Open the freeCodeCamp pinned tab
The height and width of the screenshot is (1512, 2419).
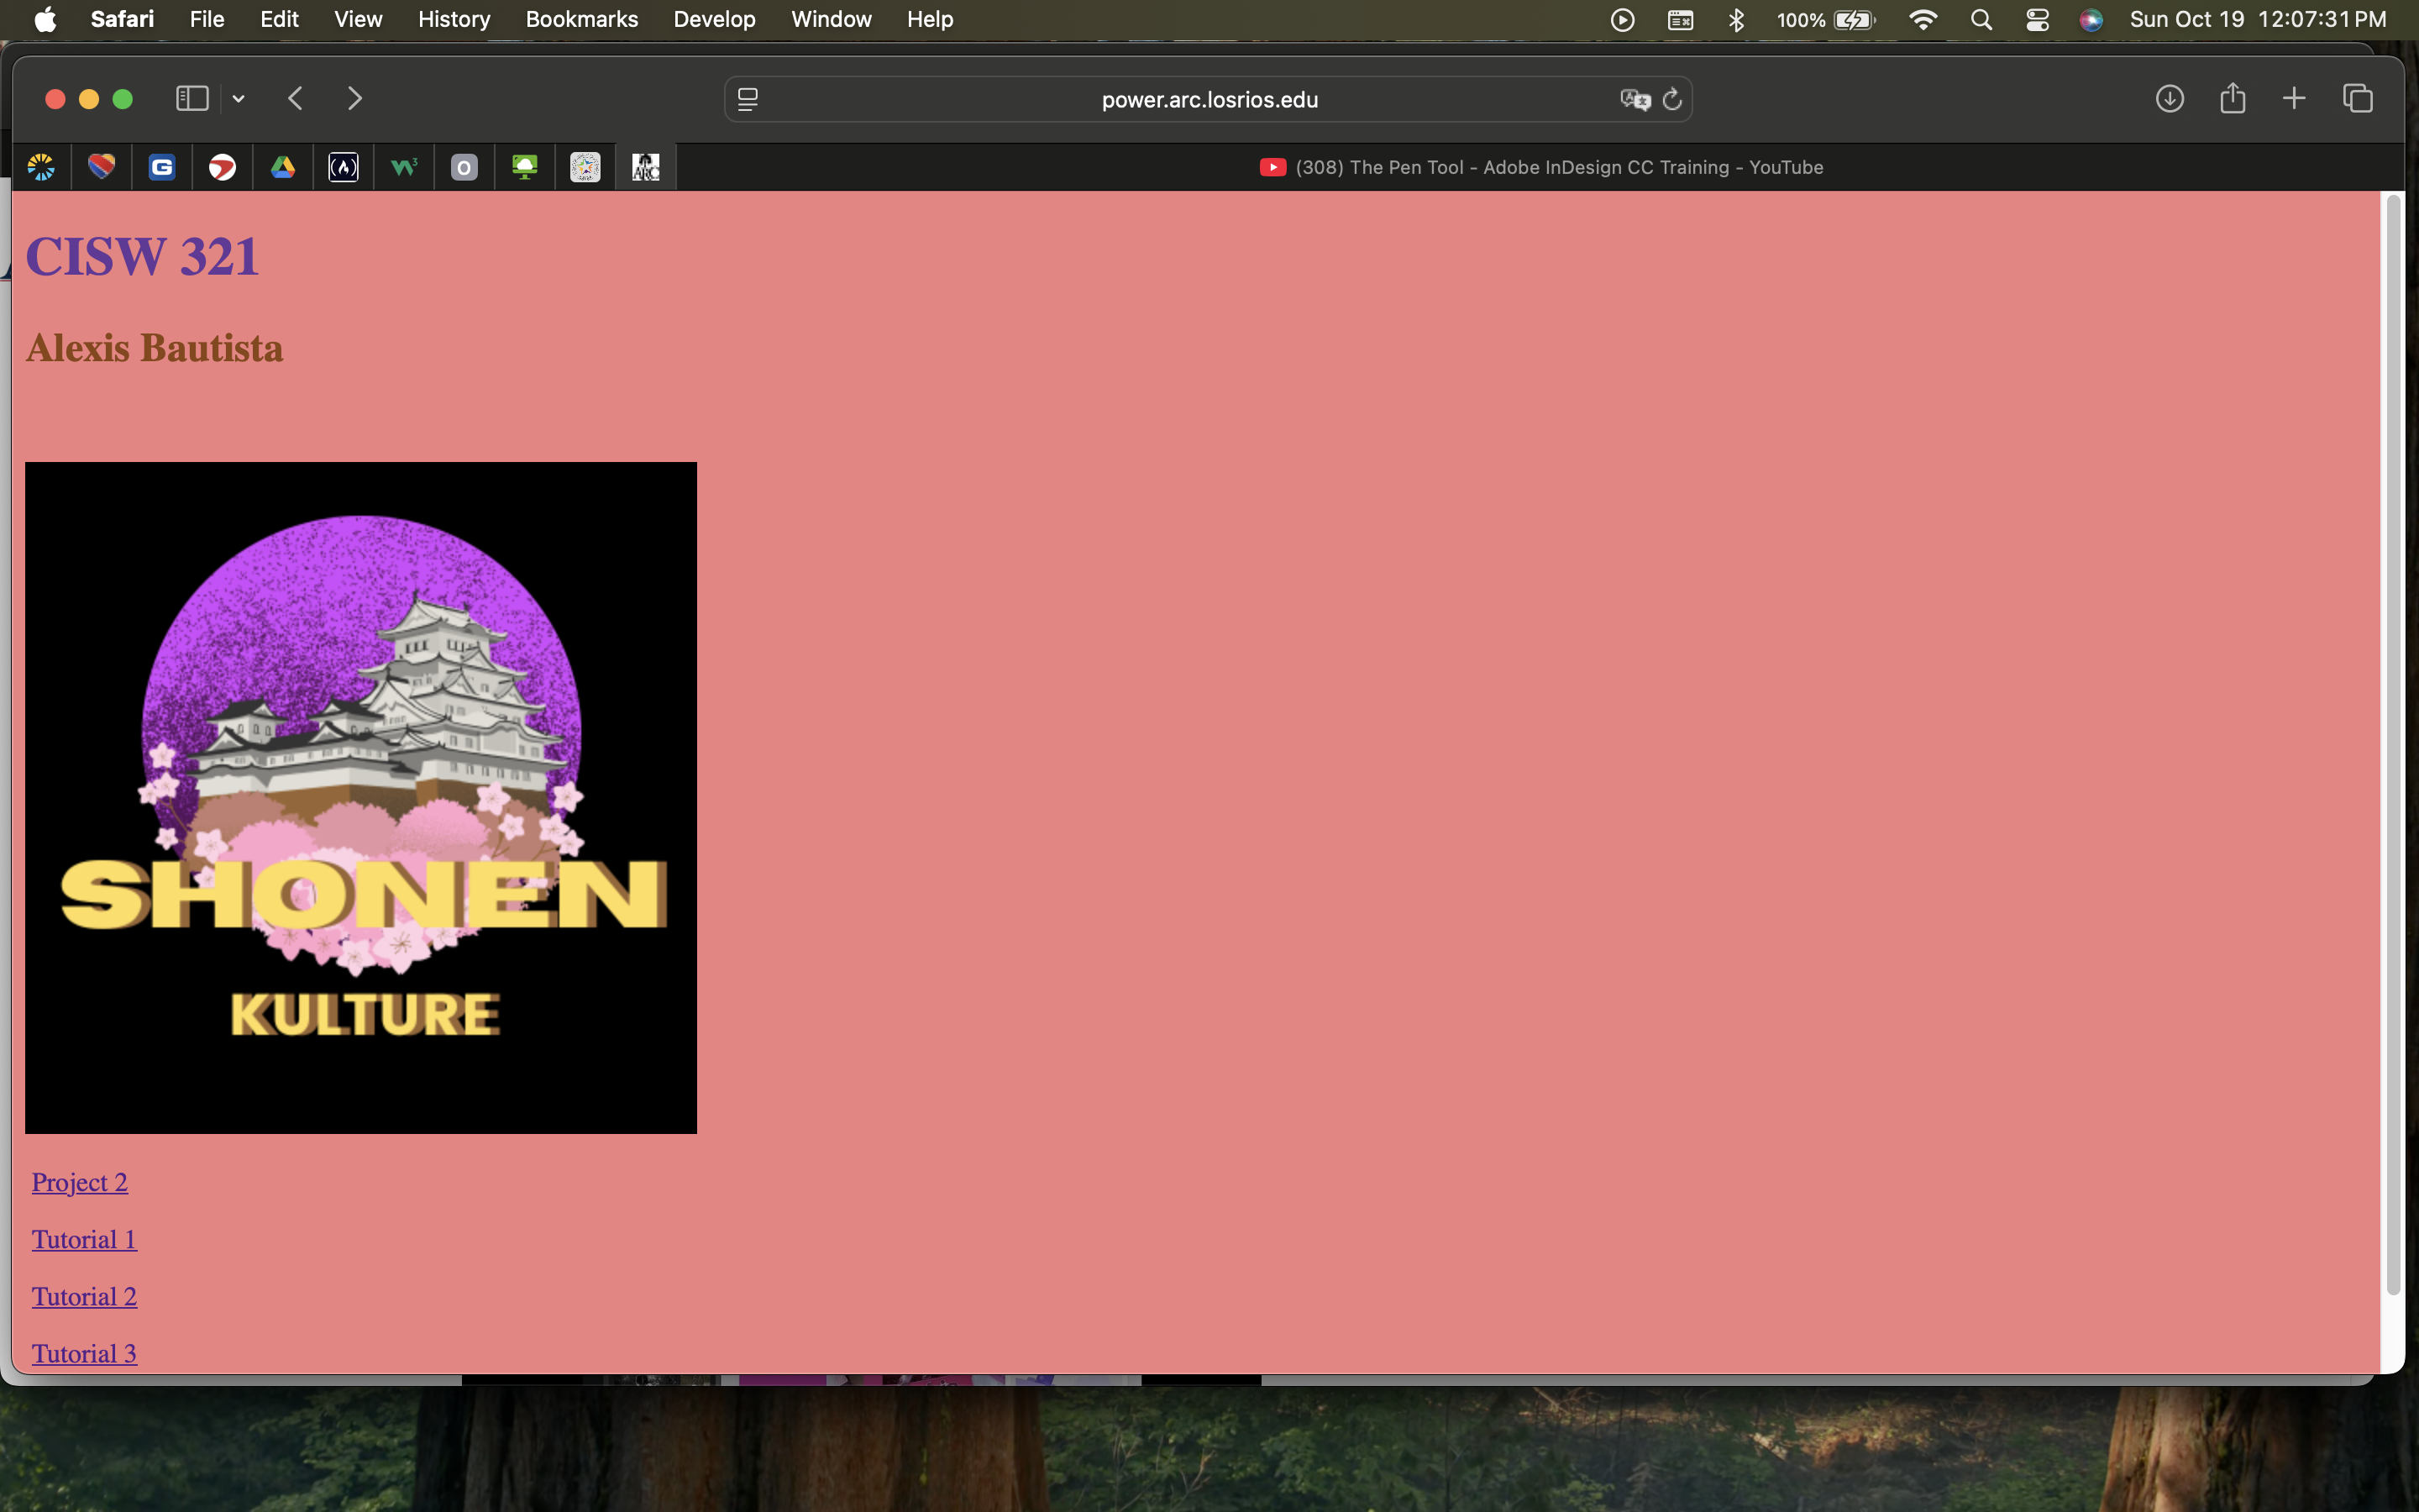pos(344,167)
